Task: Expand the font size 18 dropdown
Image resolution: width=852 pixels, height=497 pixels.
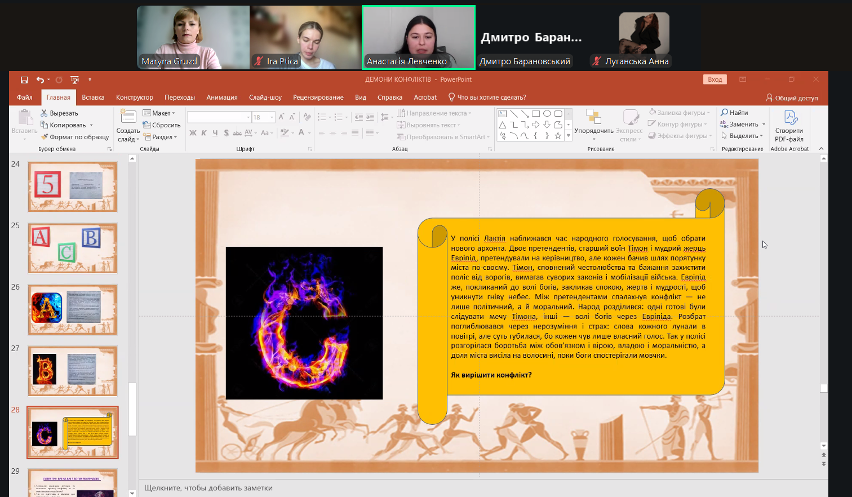Action: pos(272,117)
